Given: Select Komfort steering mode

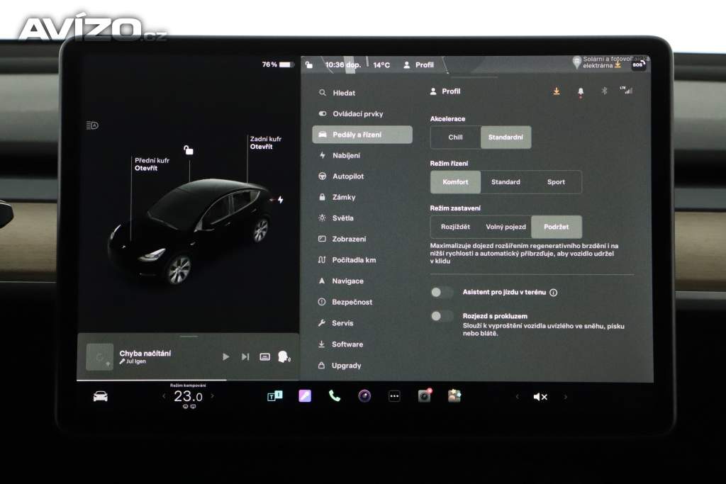Looking at the screenshot, I should 455,182.
